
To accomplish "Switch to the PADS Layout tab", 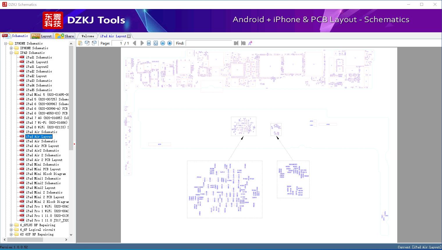I will coord(41,36).
